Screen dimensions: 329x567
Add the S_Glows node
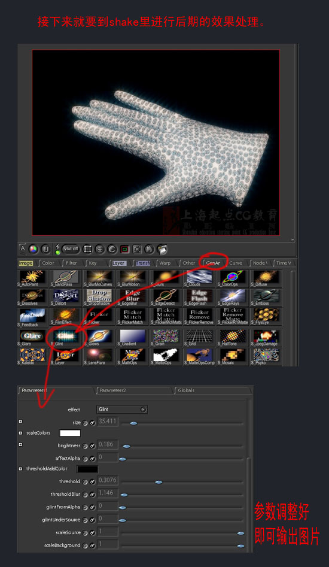[x=99, y=338]
